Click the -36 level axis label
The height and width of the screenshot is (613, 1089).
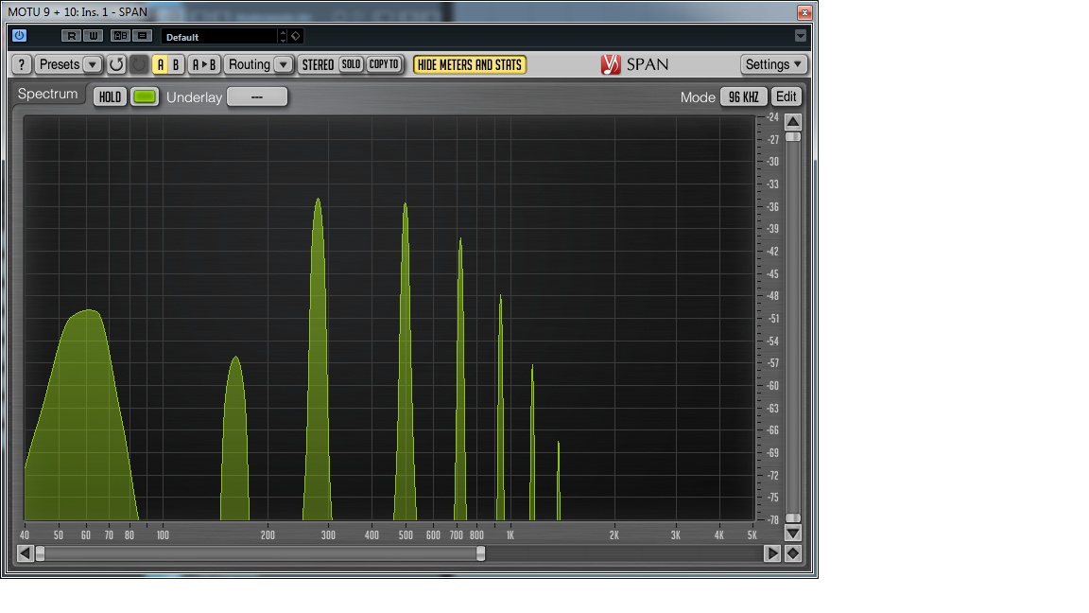coord(772,206)
